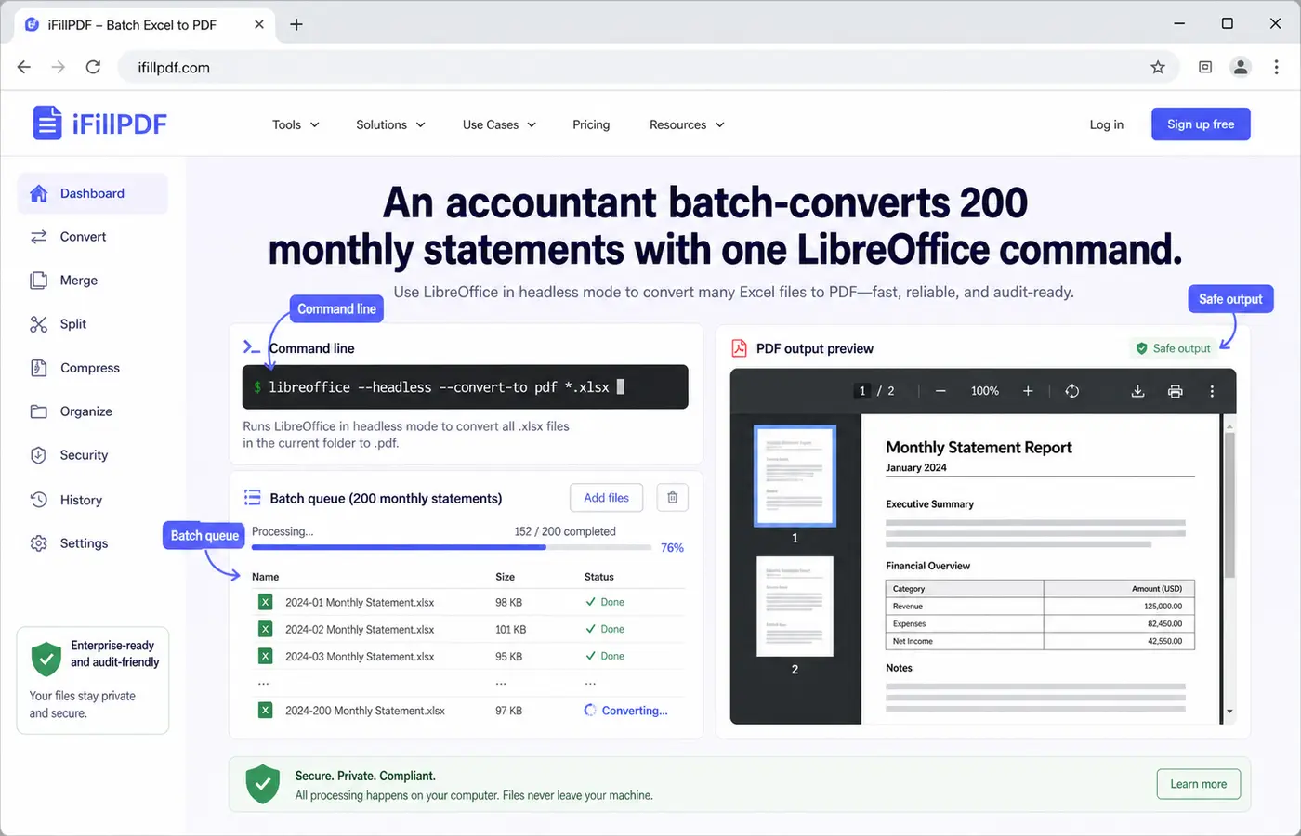Click the batch progress bar
The image size is (1301, 836).
(x=452, y=548)
